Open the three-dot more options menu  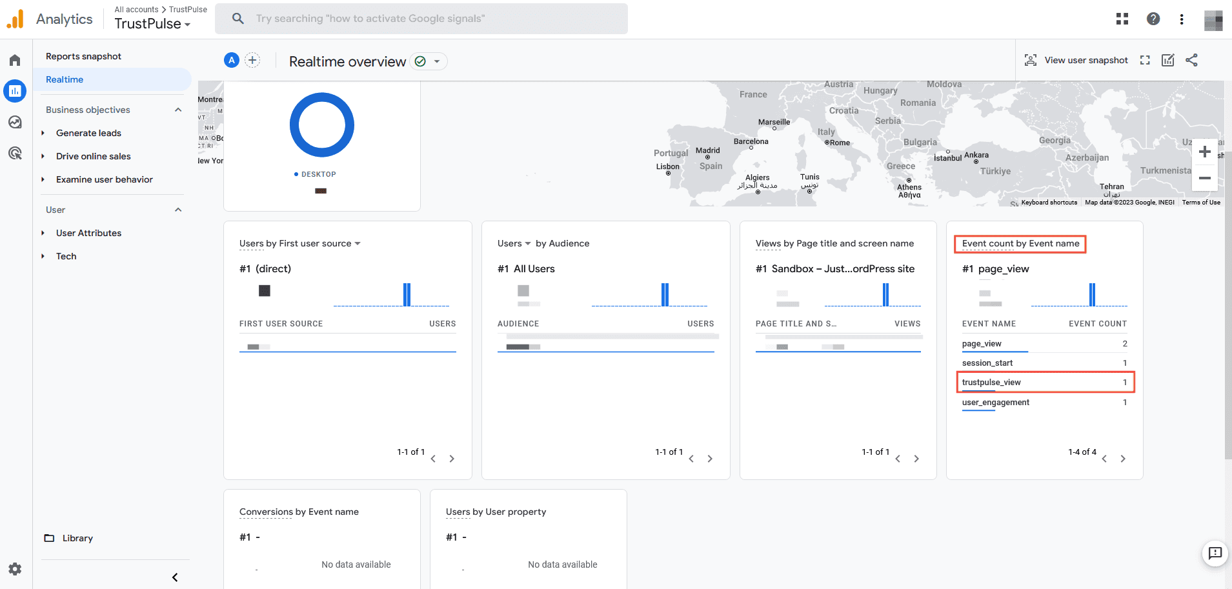click(x=1182, y=19)
